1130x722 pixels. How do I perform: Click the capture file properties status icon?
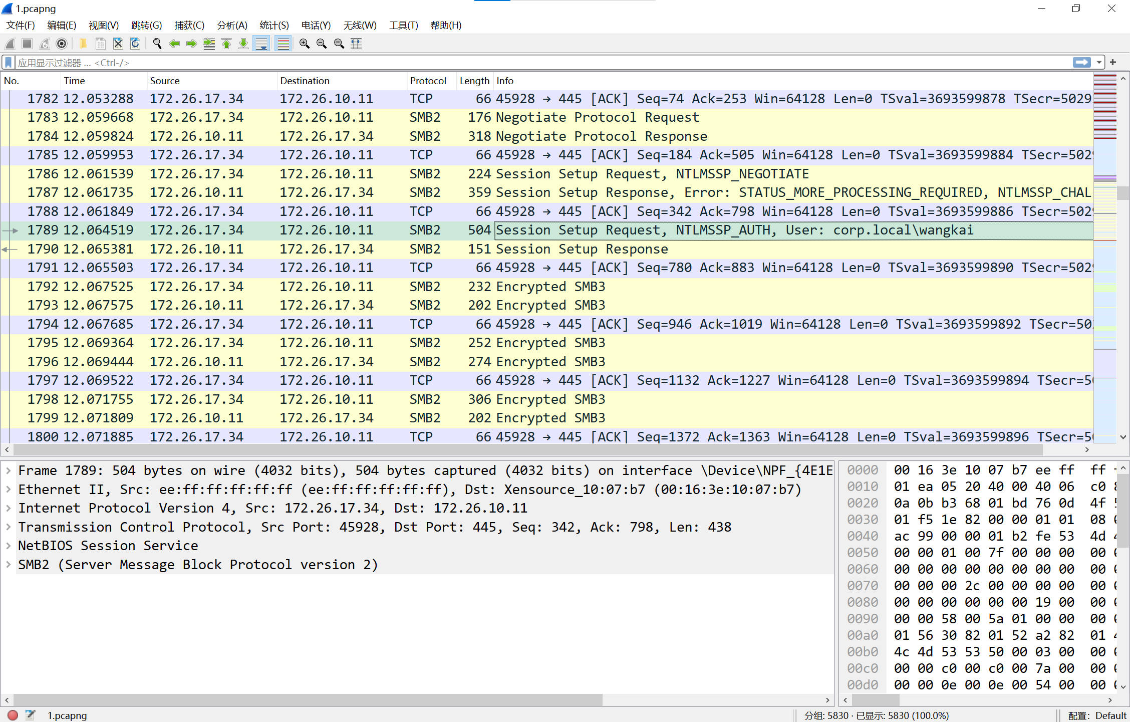pyautogui.click(x=30, y=715)
